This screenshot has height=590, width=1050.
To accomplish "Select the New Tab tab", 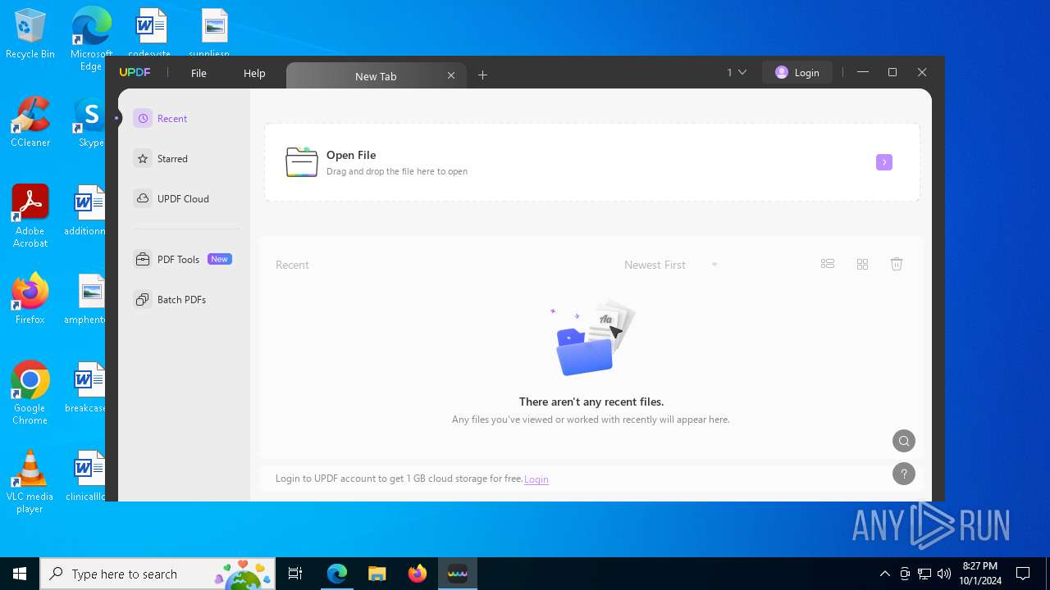I will pos(376,76).
